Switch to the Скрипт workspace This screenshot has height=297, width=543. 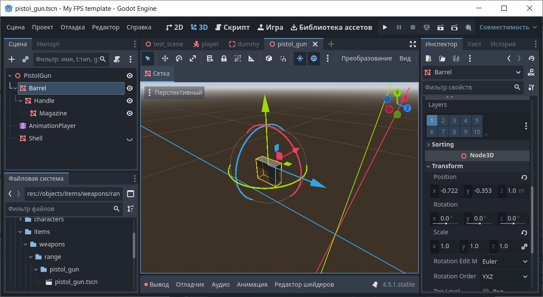233,27
